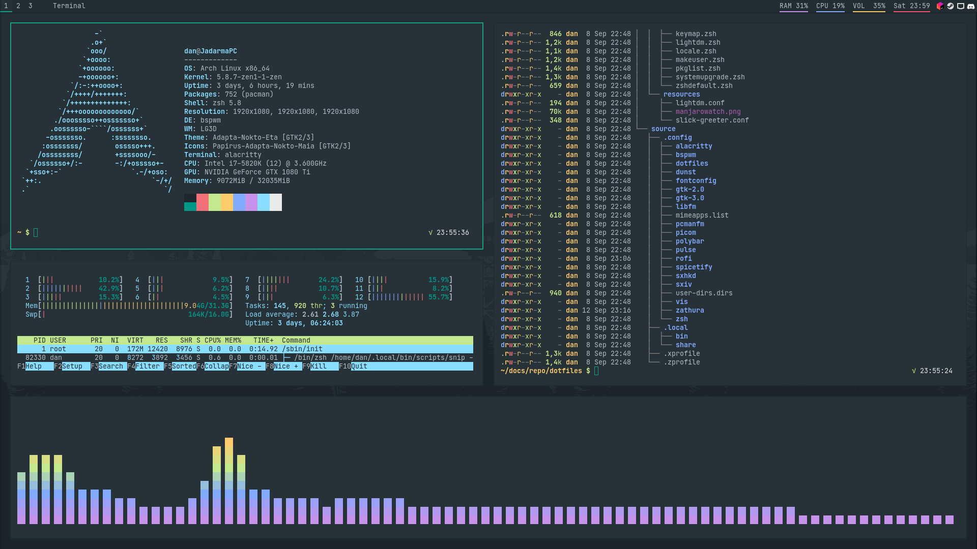
Task: Click the .local folder in tree
Action: (x=676, y=328)
